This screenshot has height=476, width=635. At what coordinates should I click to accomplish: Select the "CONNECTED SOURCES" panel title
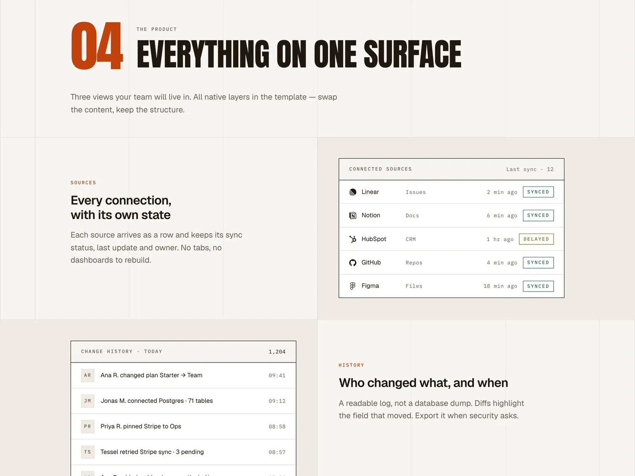pyautogui.click(x=381, y=169)
